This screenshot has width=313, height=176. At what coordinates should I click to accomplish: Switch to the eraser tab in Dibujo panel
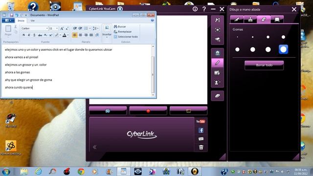(264, 20)
